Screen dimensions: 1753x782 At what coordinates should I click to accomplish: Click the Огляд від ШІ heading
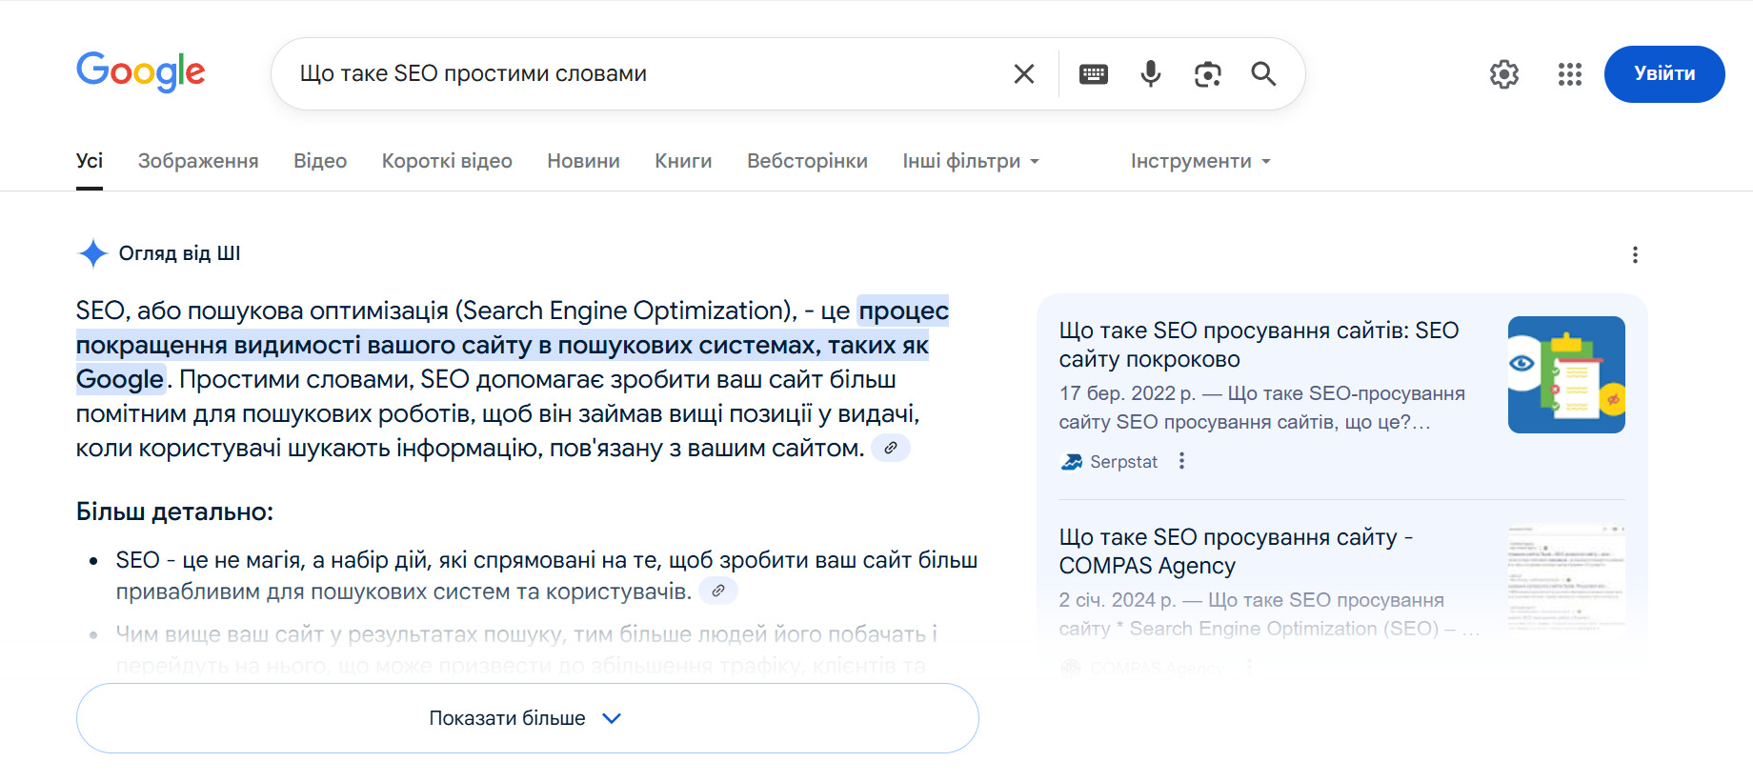pyautogui.click(x=179, y=253)
